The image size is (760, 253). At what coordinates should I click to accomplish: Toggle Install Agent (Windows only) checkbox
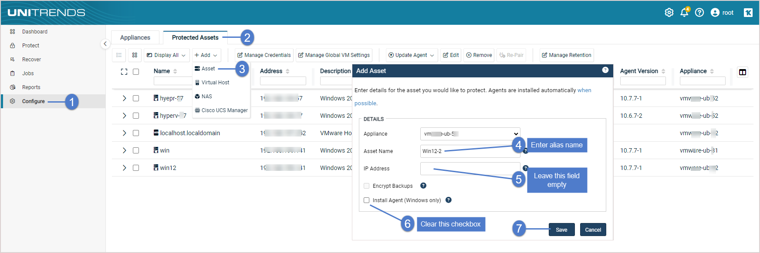pos(367,200)
